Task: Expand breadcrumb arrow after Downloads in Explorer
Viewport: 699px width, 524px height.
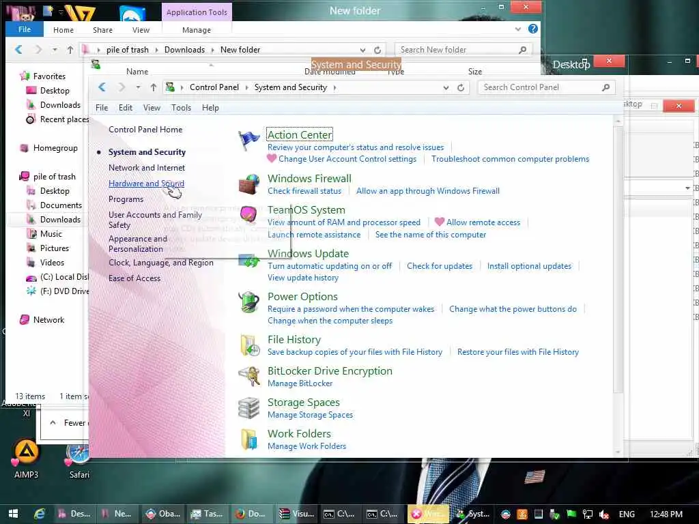Action: tap(212, 50)
